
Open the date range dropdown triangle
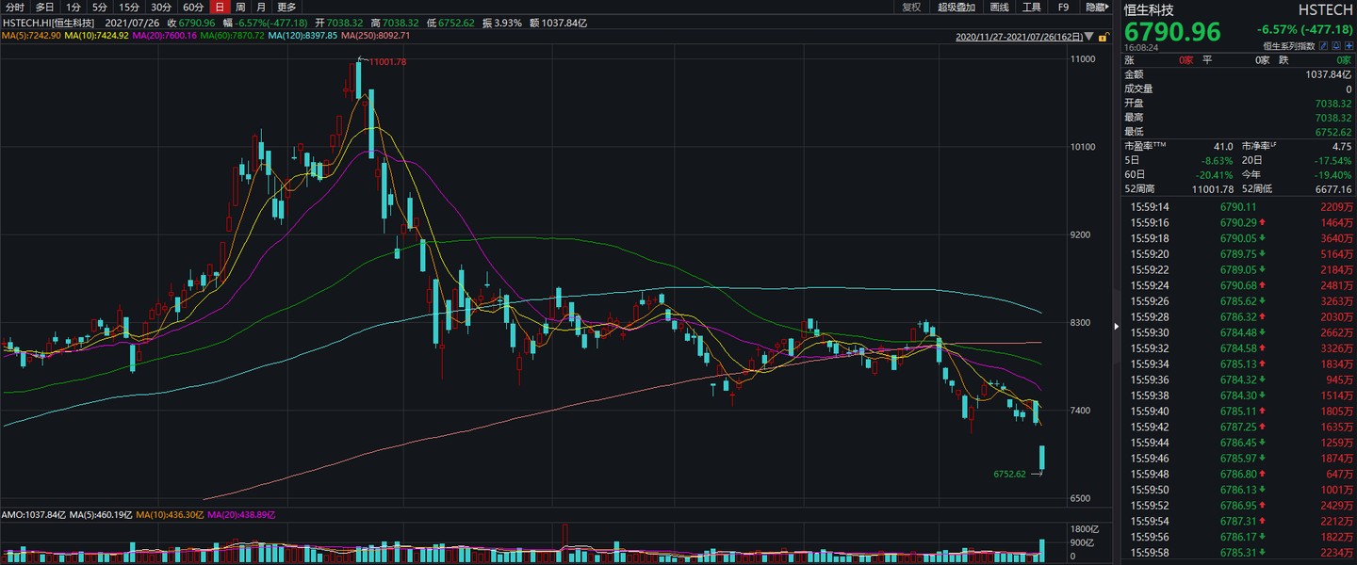point(1089,38)
